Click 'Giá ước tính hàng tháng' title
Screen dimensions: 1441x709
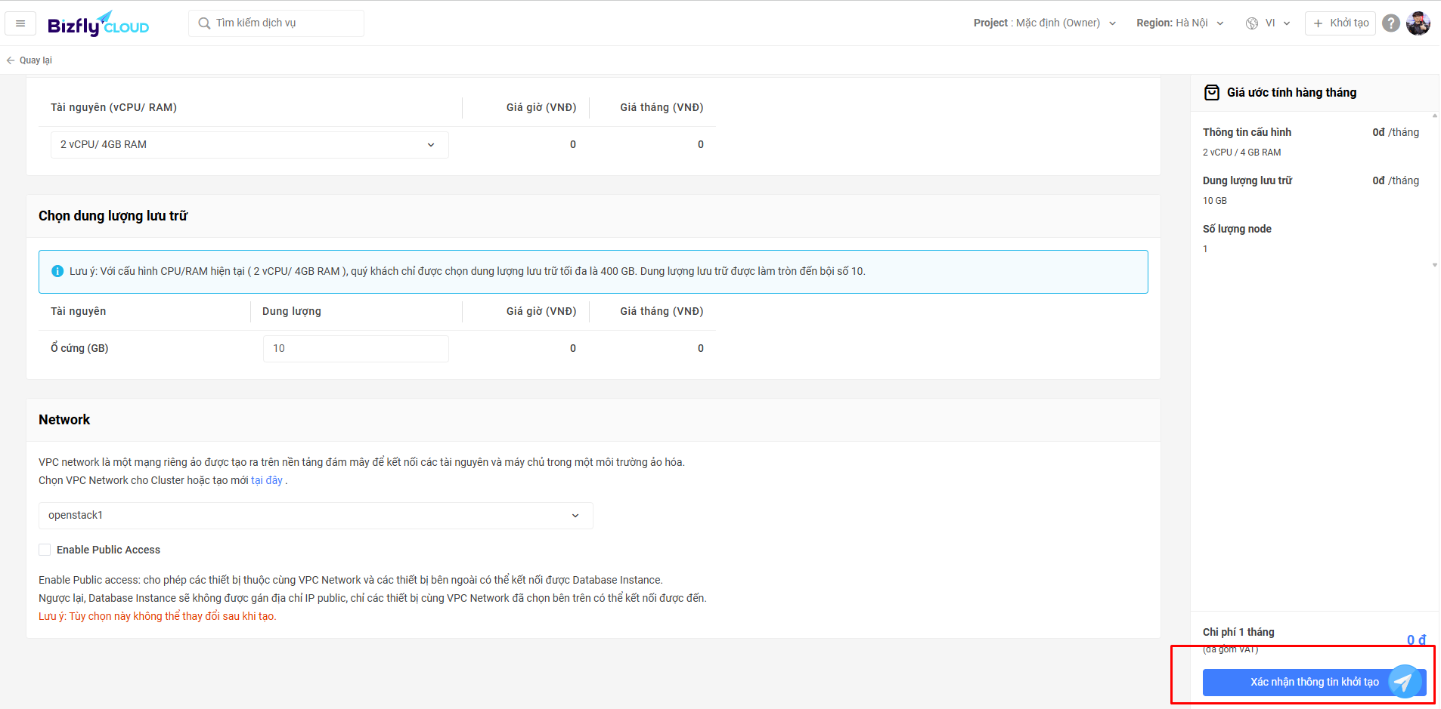click(1291, 93)
